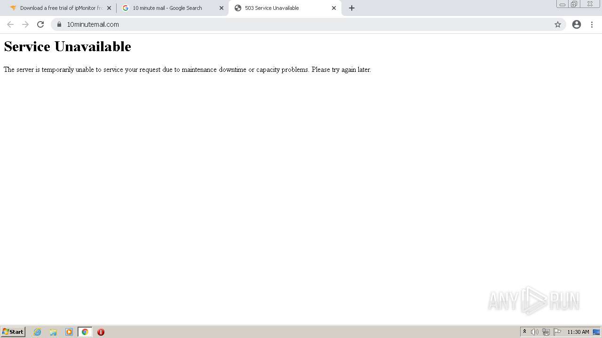This screenshot has width=602, height=338.
Task: Open the red Opera taskbar icon
Action: 101,332
